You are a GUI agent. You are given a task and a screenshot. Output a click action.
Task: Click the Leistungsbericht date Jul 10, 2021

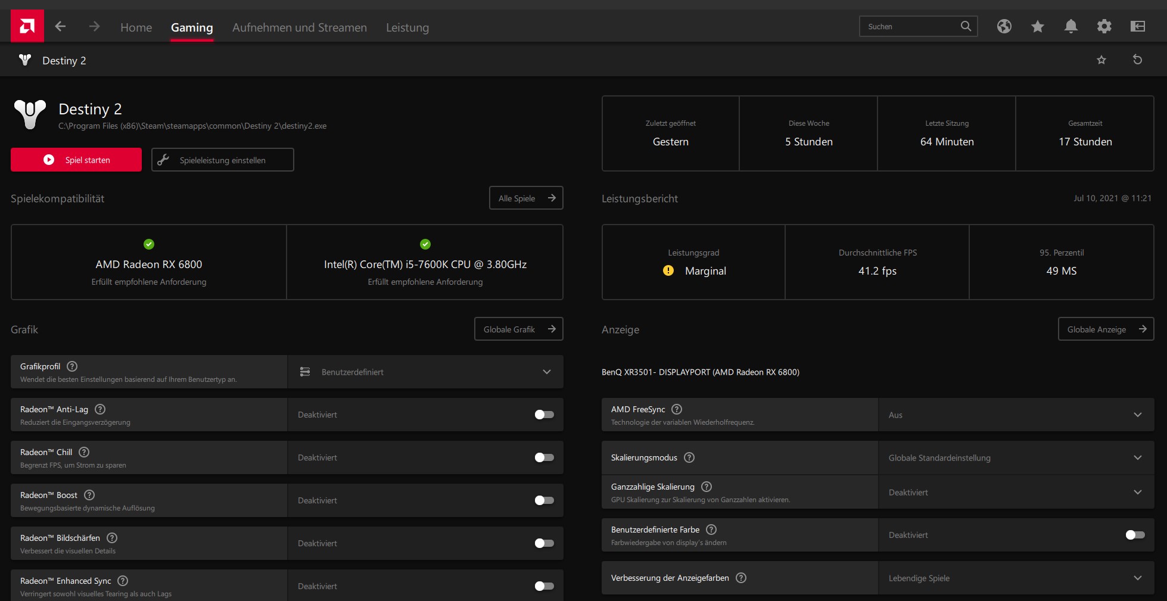(1113, 198)
